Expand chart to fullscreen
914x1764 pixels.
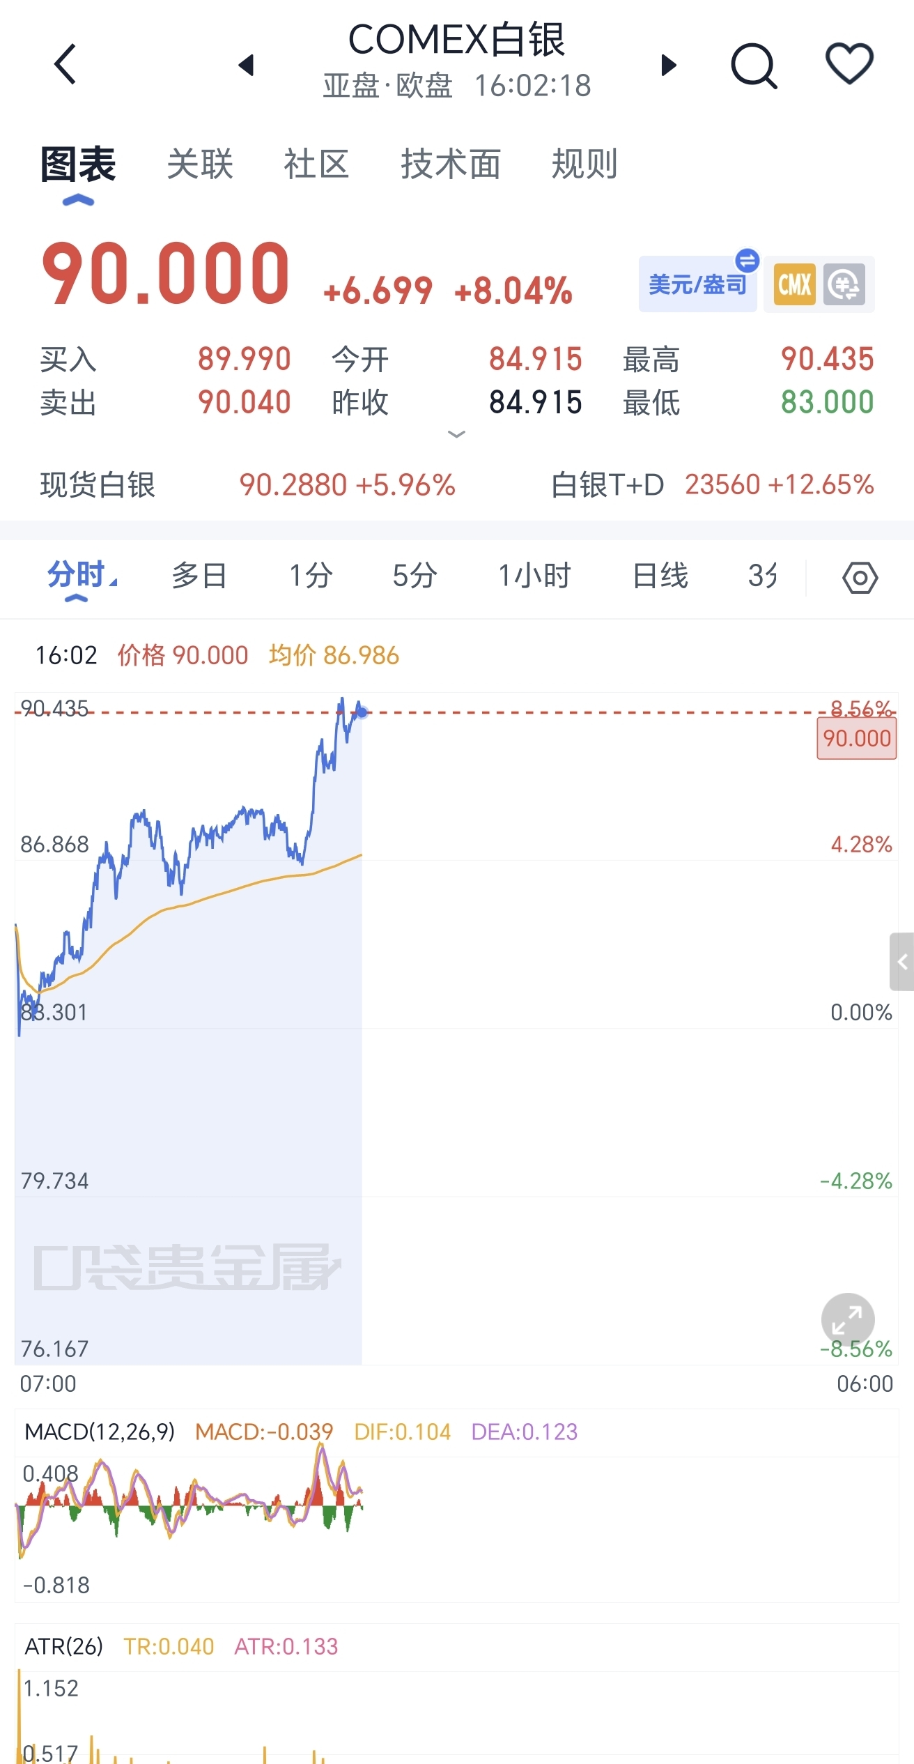[x=848, y=1319]
